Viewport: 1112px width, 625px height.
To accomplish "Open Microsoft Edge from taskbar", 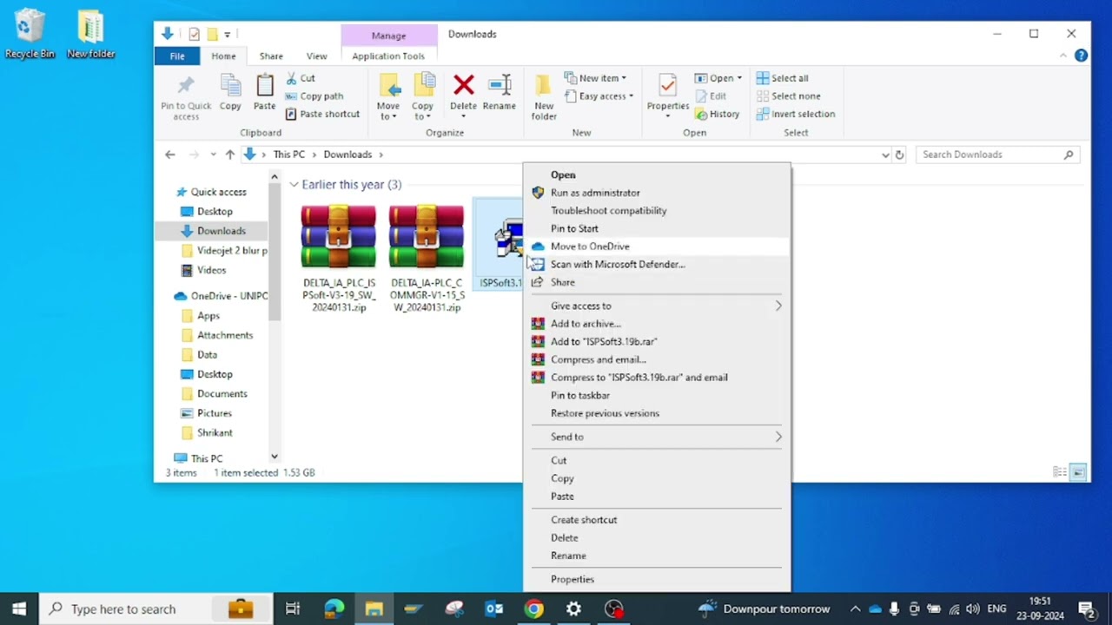I will click(x=334, y=609).
